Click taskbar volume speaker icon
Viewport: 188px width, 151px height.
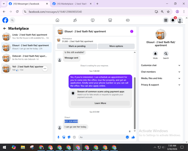(163, 147)
